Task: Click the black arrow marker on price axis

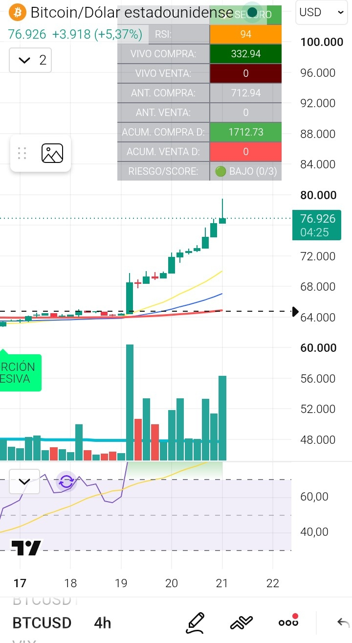Action: click(x=295, y=312)
